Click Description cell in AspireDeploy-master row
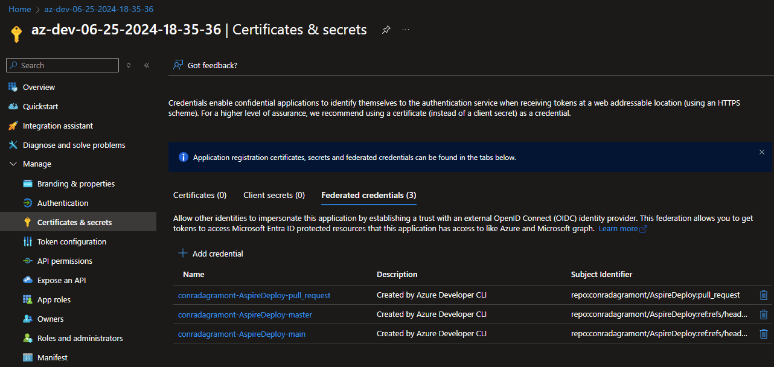Image resolution: width=774 pixels, height=367 pixels. click(432, 314)
